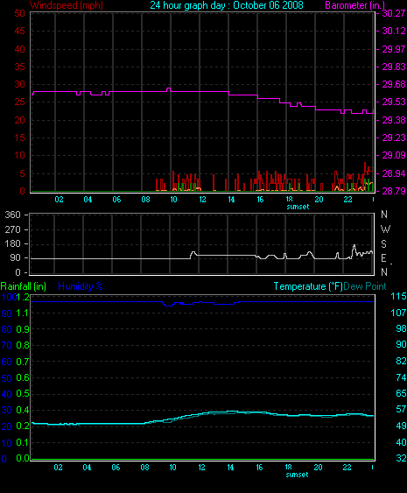The width and height of the screenshot is (407, 493).
Task: Select barometer scale value 29.97
Action: (x=394, y=49)
